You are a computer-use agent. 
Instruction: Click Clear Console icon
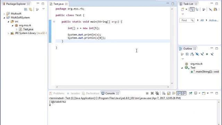[x=164, y=93]
